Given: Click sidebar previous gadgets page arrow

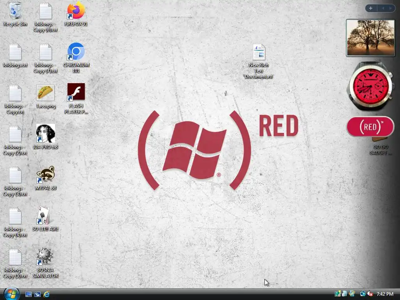Looking at the screenshot, I should pyautogui.click(x=383, y=8).
